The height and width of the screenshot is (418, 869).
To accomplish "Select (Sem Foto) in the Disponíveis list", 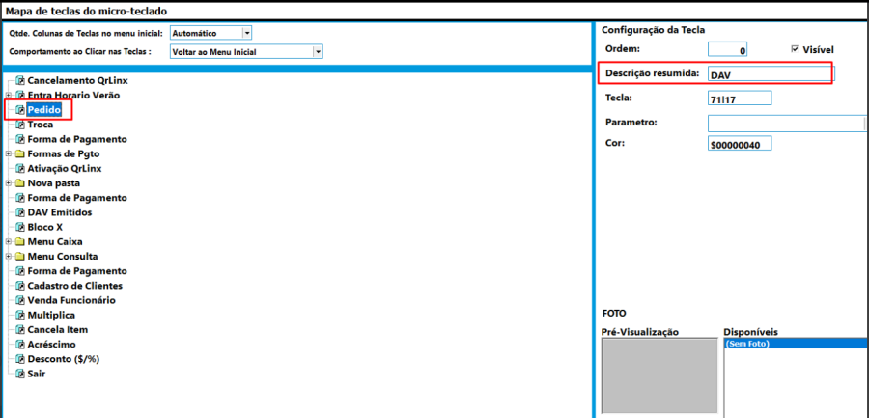I will 796,345.
